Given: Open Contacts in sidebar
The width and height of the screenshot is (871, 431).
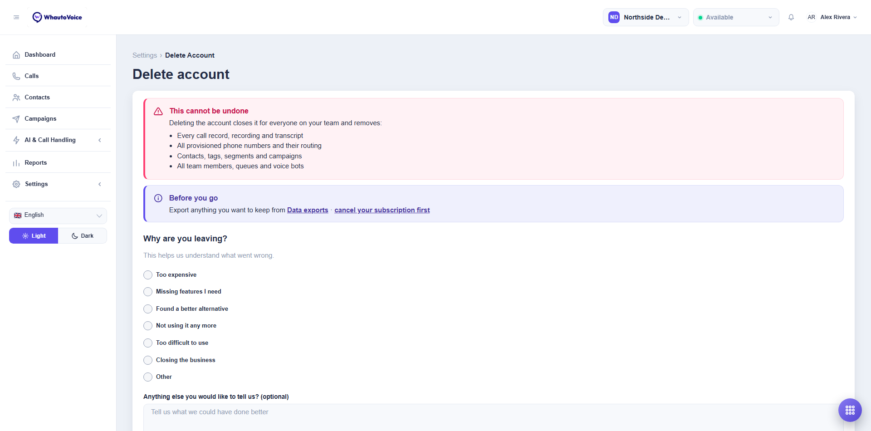Looking at the screenshot, I should [58, 97].
